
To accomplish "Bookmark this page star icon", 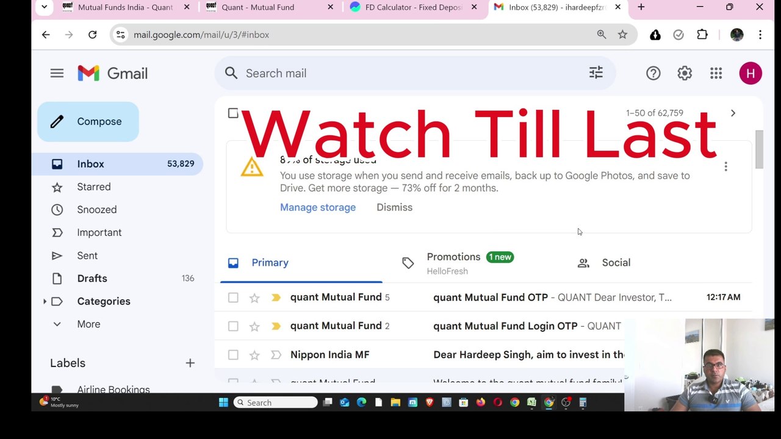I will [622, 35].
